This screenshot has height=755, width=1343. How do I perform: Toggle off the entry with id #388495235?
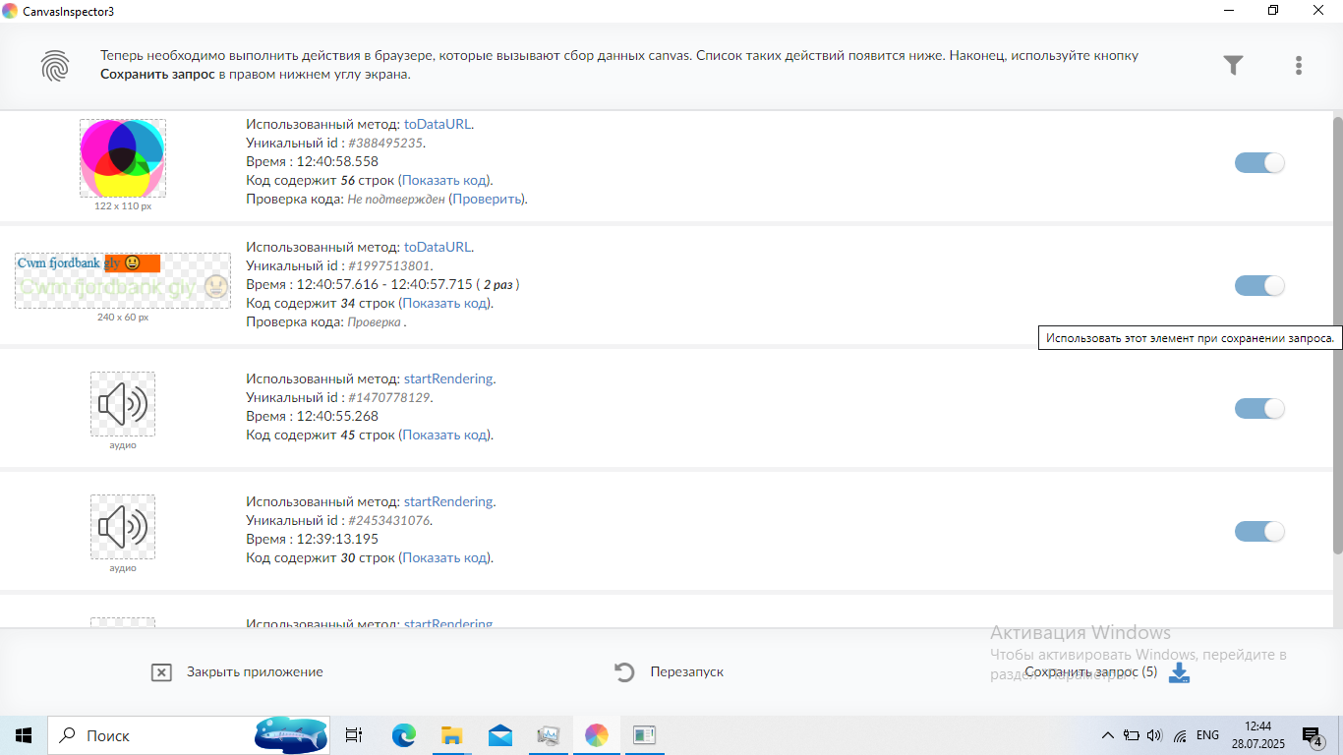tap(1259, 163)
